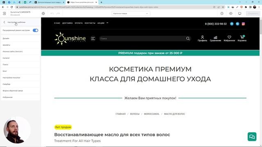Open browser extensions puzzle icon
The height and width of the screenshot is (147, 262).
(x=246, y=7)
